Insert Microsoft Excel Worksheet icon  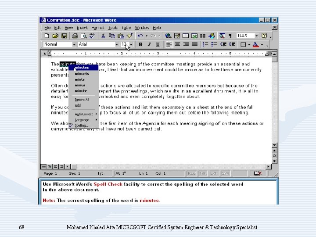pos(194,36)
